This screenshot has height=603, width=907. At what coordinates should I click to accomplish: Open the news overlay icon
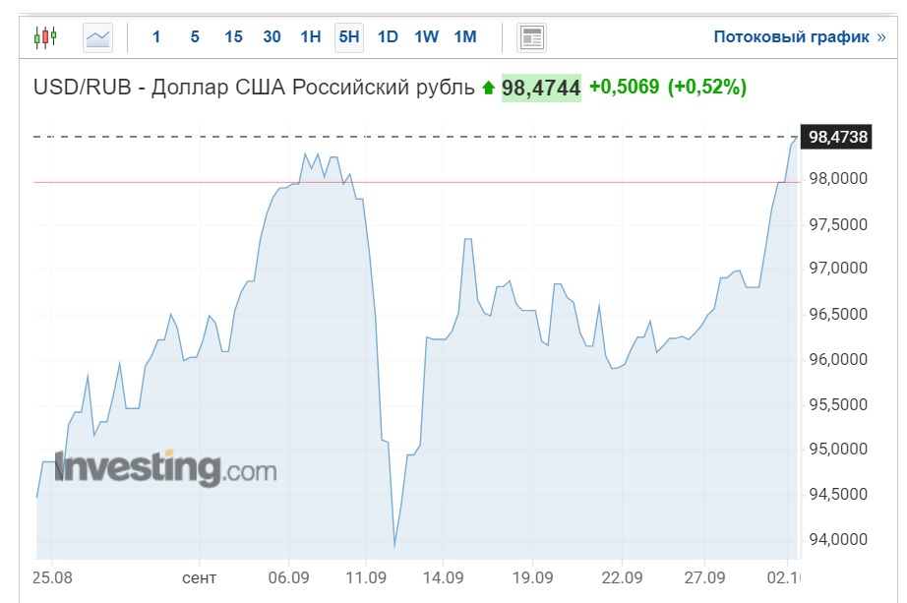[x=531, y=37]
